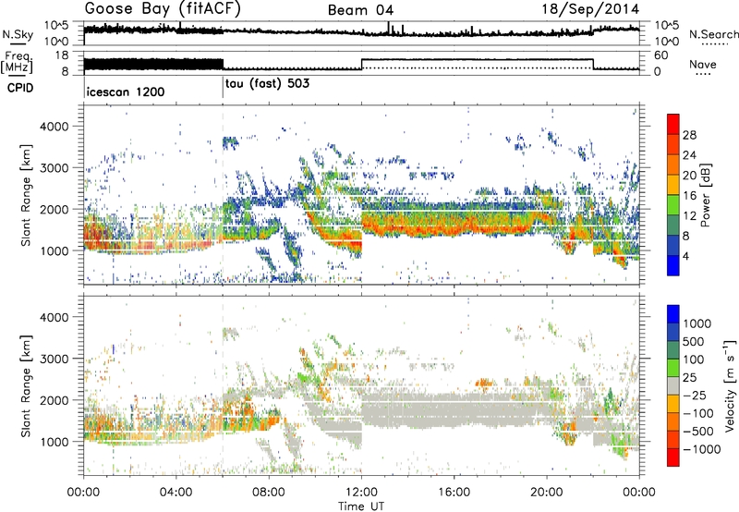Click the "16:00" time axis label

tap(454, 492)
